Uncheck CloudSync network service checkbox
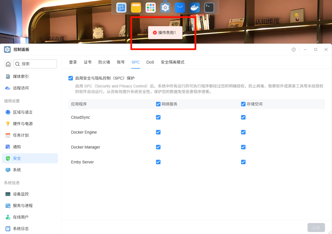 pos(158,117)
